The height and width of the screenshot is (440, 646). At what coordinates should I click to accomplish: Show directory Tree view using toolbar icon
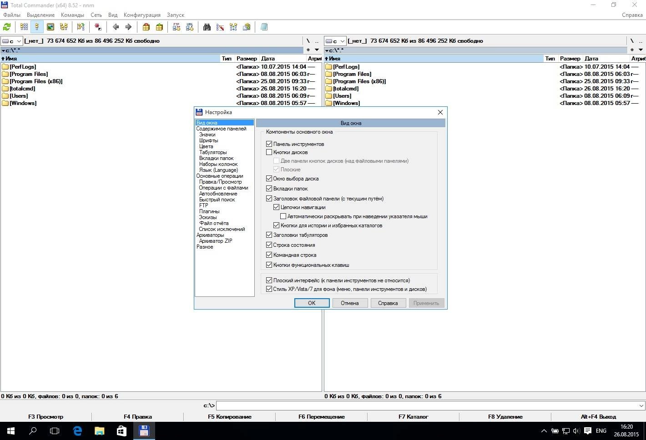[64, 27]
